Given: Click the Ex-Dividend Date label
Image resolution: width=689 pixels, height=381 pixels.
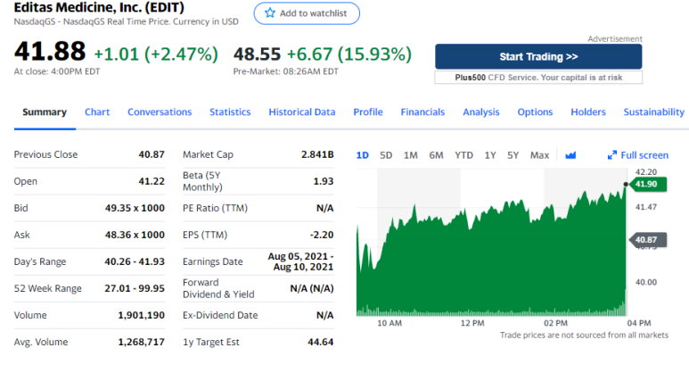Looking at the screenshot, I should coord(220,316).
